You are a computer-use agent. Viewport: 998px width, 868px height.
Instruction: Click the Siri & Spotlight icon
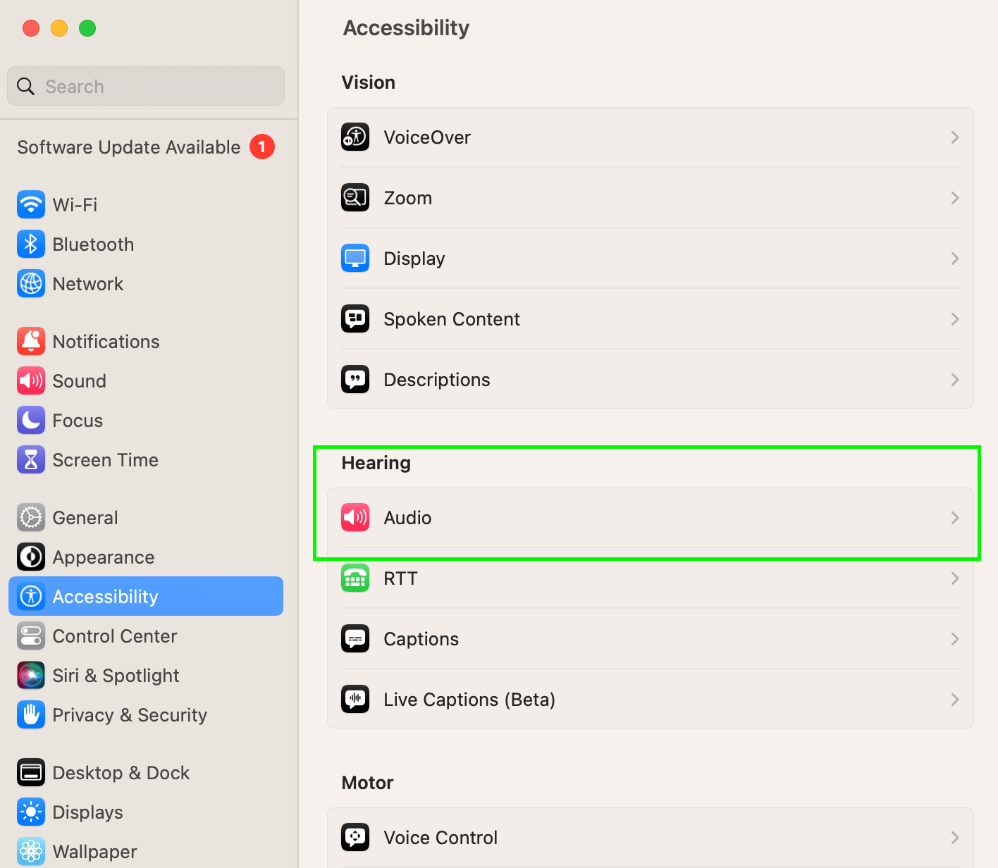[31, 676]
